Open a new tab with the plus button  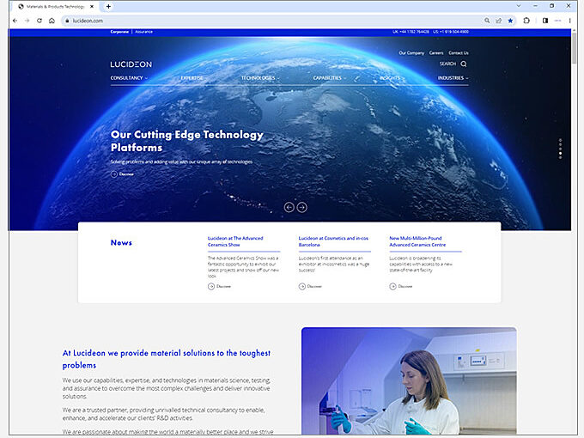click(108, 6)
